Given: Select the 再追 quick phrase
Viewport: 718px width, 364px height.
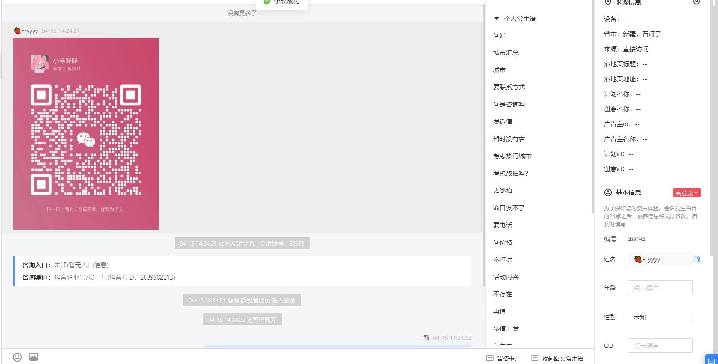Looking at the screenshot, I should [499, 311].
